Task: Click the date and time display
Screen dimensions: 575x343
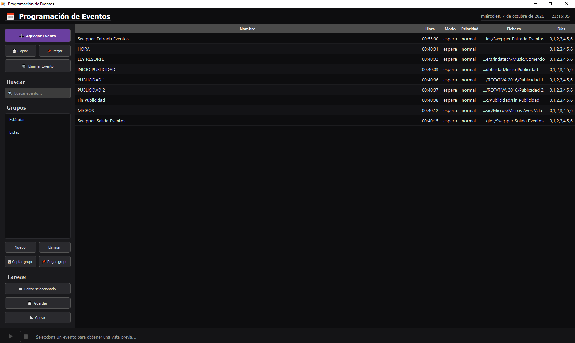Action: 525,16
